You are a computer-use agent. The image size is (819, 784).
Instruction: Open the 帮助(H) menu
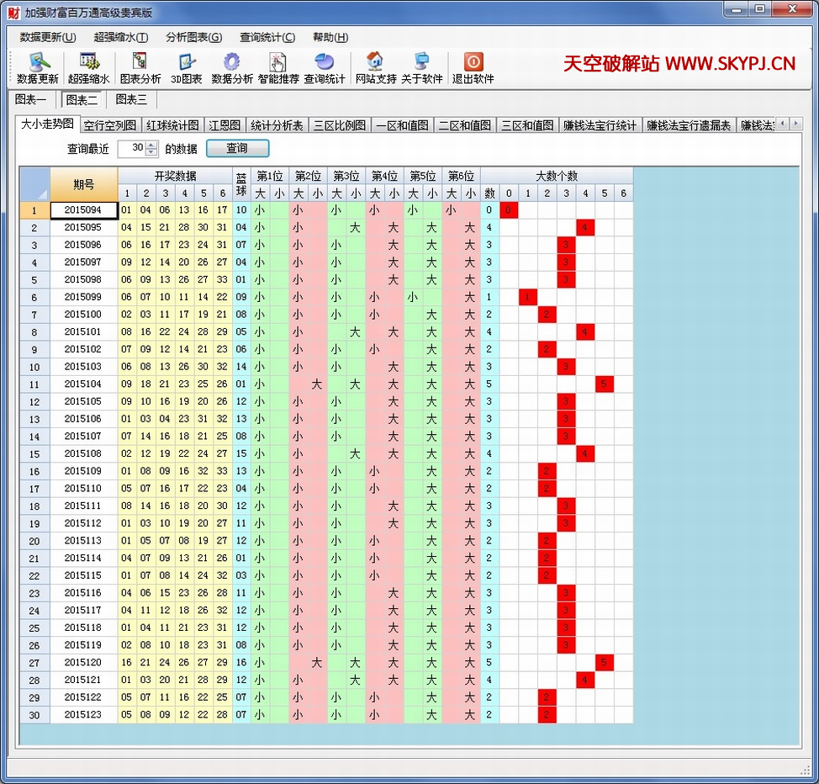(330, 37)
